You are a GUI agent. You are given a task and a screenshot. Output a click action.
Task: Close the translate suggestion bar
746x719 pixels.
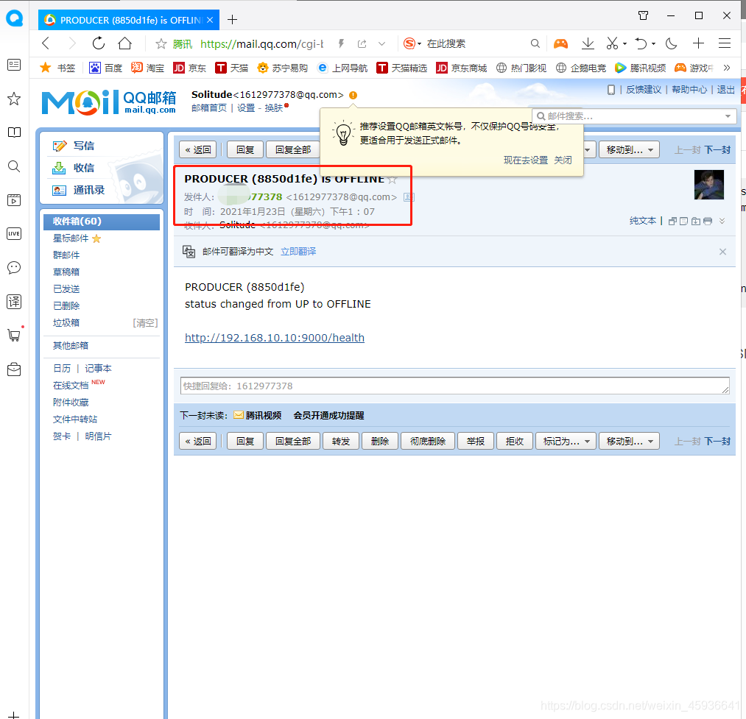click(x=722, y=252)
